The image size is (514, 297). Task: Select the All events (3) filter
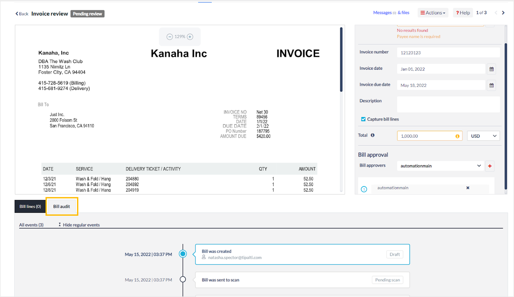pyautogui.click(x=31, y=225)
